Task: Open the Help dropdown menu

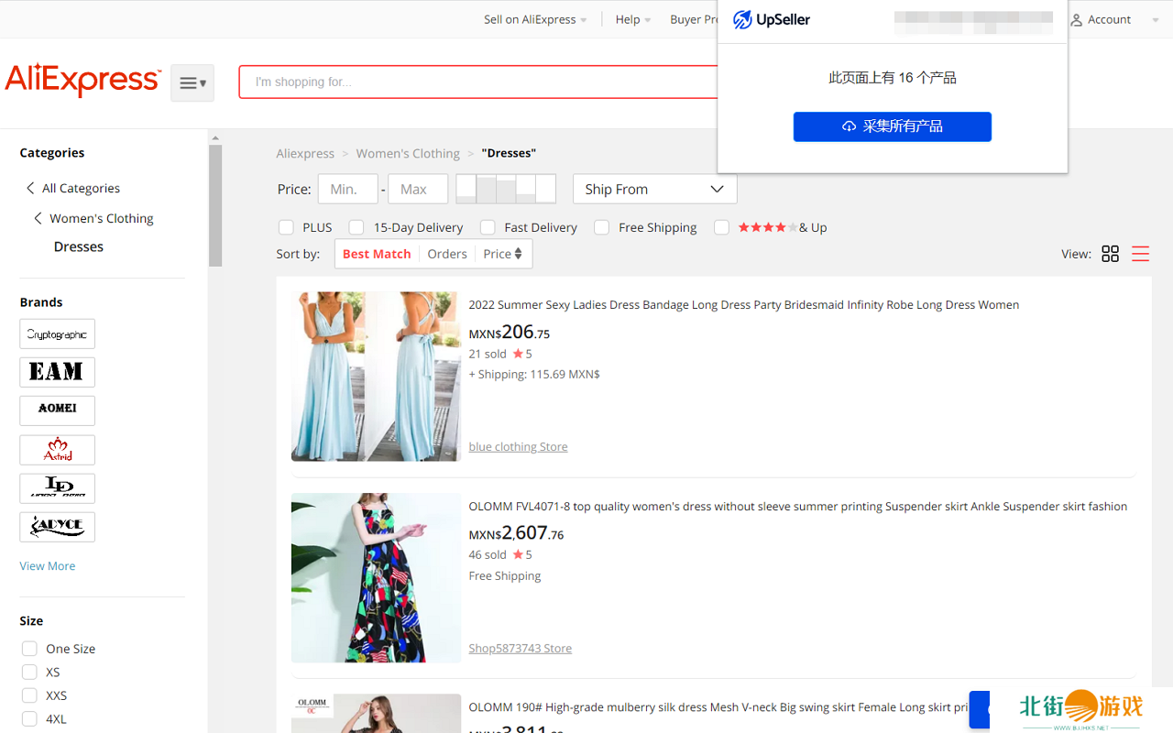Action: 632,19
